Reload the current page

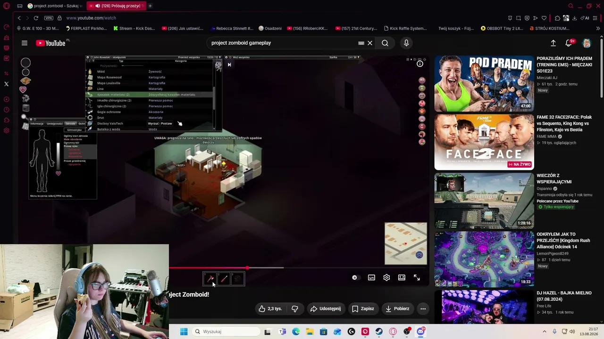pos(36,18)
